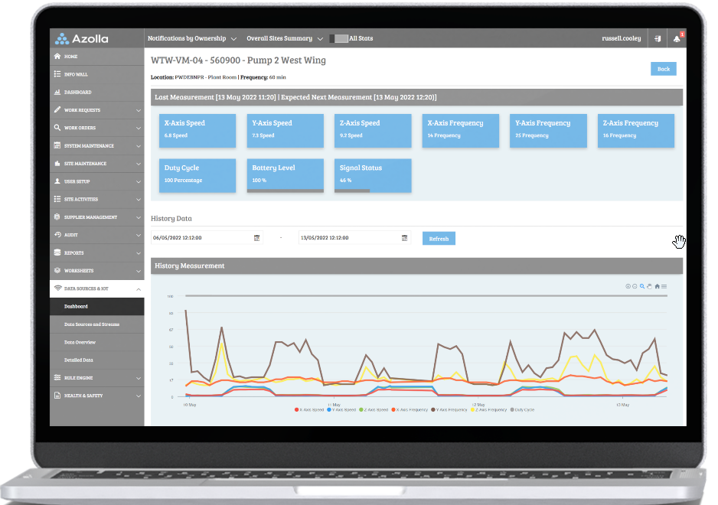Zoom in on the chart
This screenshot has height=505, width=718.
click(x=628, y=286)
